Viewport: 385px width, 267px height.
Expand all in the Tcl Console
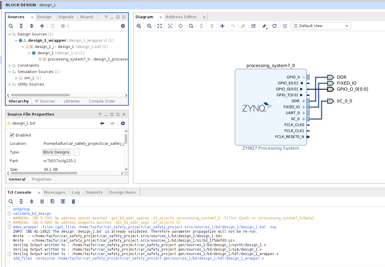pos(32,201)
